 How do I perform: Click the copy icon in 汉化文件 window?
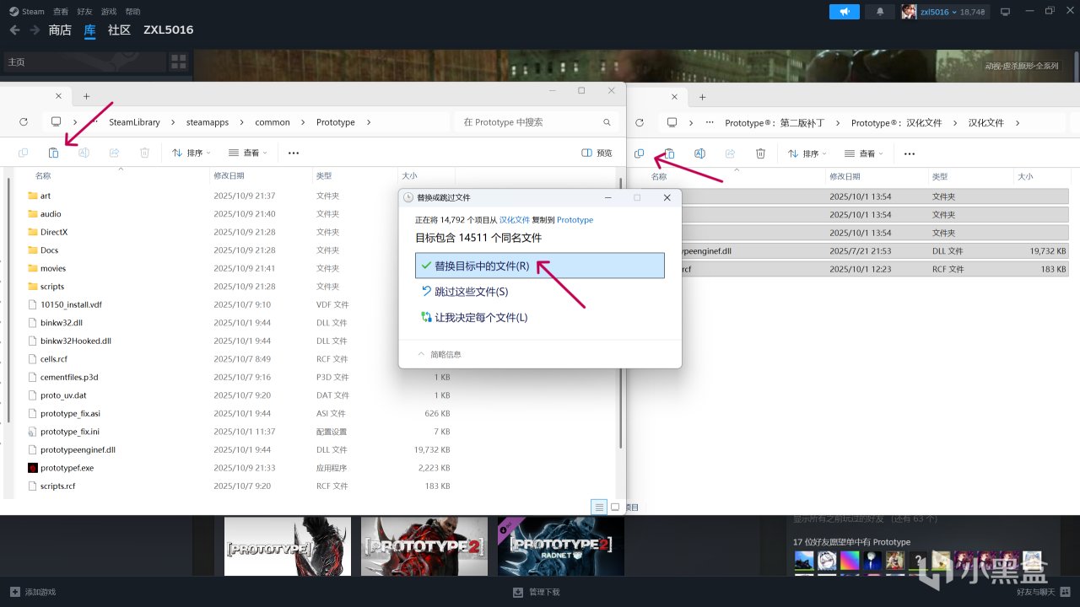[640, 153]
